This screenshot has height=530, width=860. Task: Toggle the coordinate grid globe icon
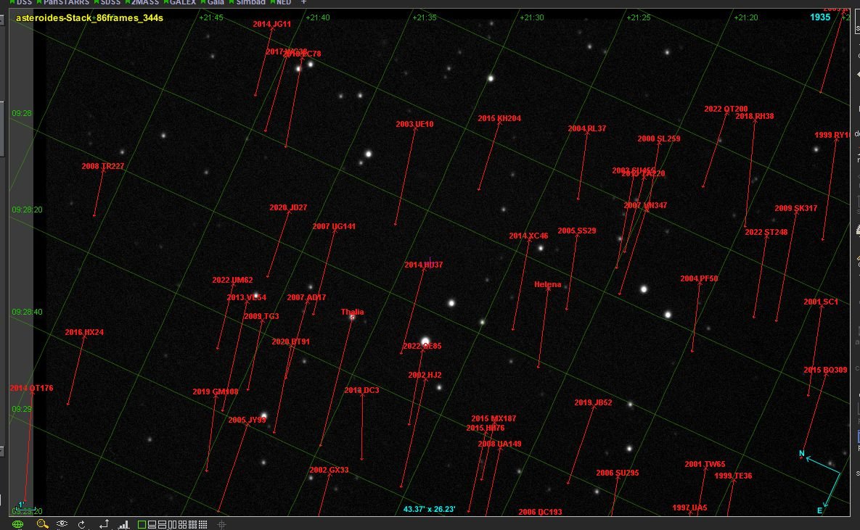[17, 524]
